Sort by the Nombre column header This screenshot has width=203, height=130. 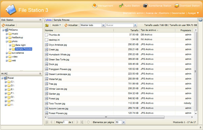coord(79,30)
